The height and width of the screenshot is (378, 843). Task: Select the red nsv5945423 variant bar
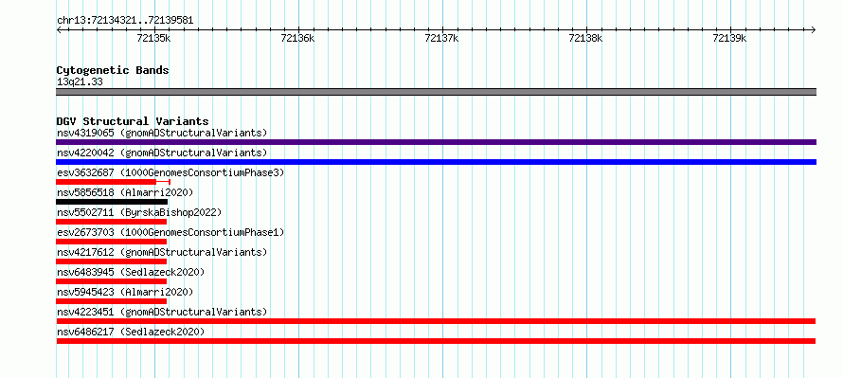(x=111, y=301)
